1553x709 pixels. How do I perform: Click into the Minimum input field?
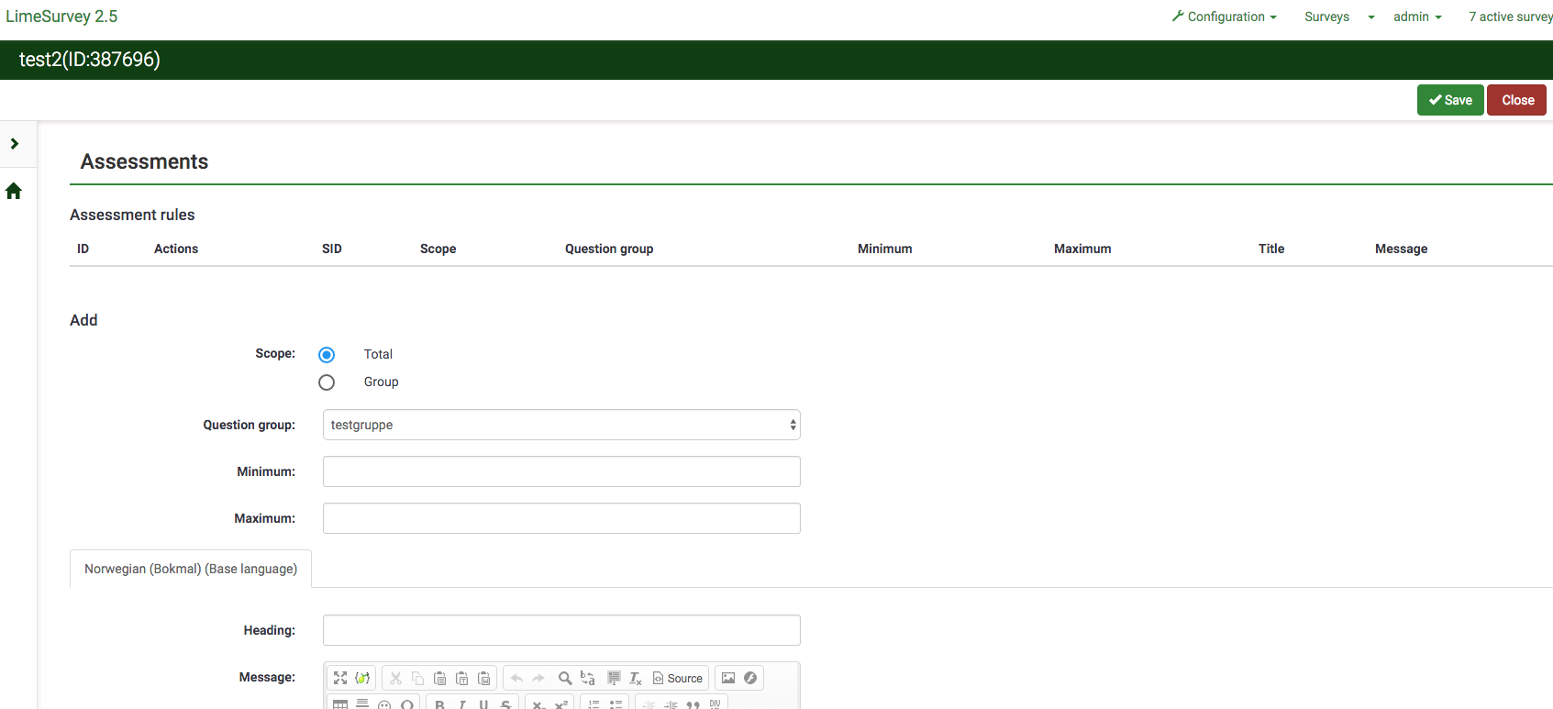coord(561,471)
